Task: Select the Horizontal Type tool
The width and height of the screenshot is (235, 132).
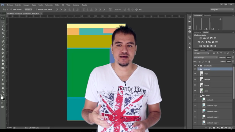Action: (3, 76)
